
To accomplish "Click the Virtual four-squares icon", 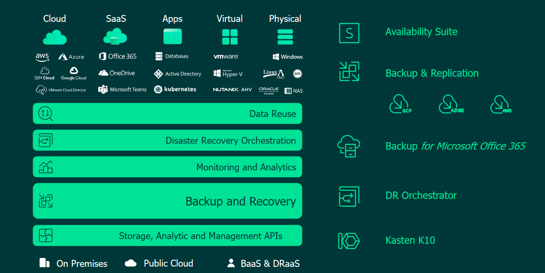I will point(230,37).
